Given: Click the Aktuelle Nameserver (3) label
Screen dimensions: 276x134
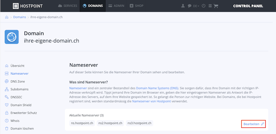Looking at the screenshot, I should click(x=87, y=115).
